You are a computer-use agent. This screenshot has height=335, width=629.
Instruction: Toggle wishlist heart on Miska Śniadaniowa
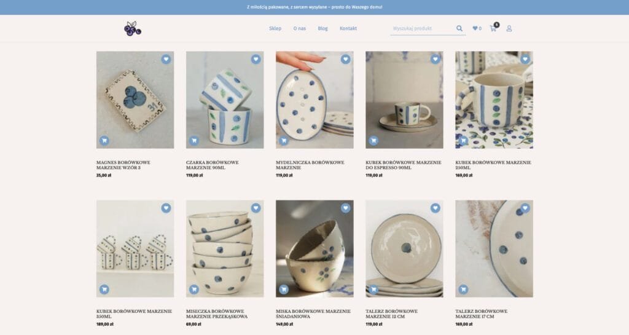click(345, 208)
